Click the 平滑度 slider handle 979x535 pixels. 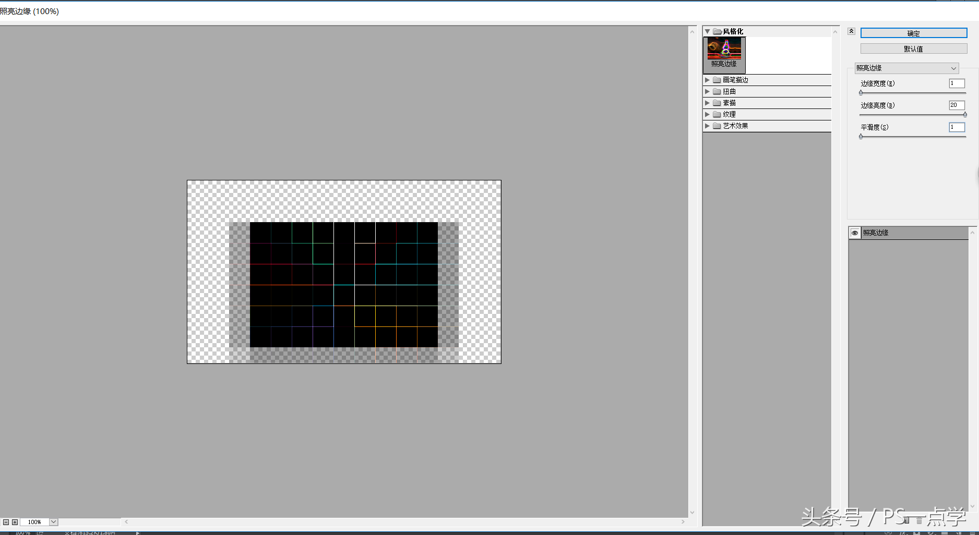861,136
